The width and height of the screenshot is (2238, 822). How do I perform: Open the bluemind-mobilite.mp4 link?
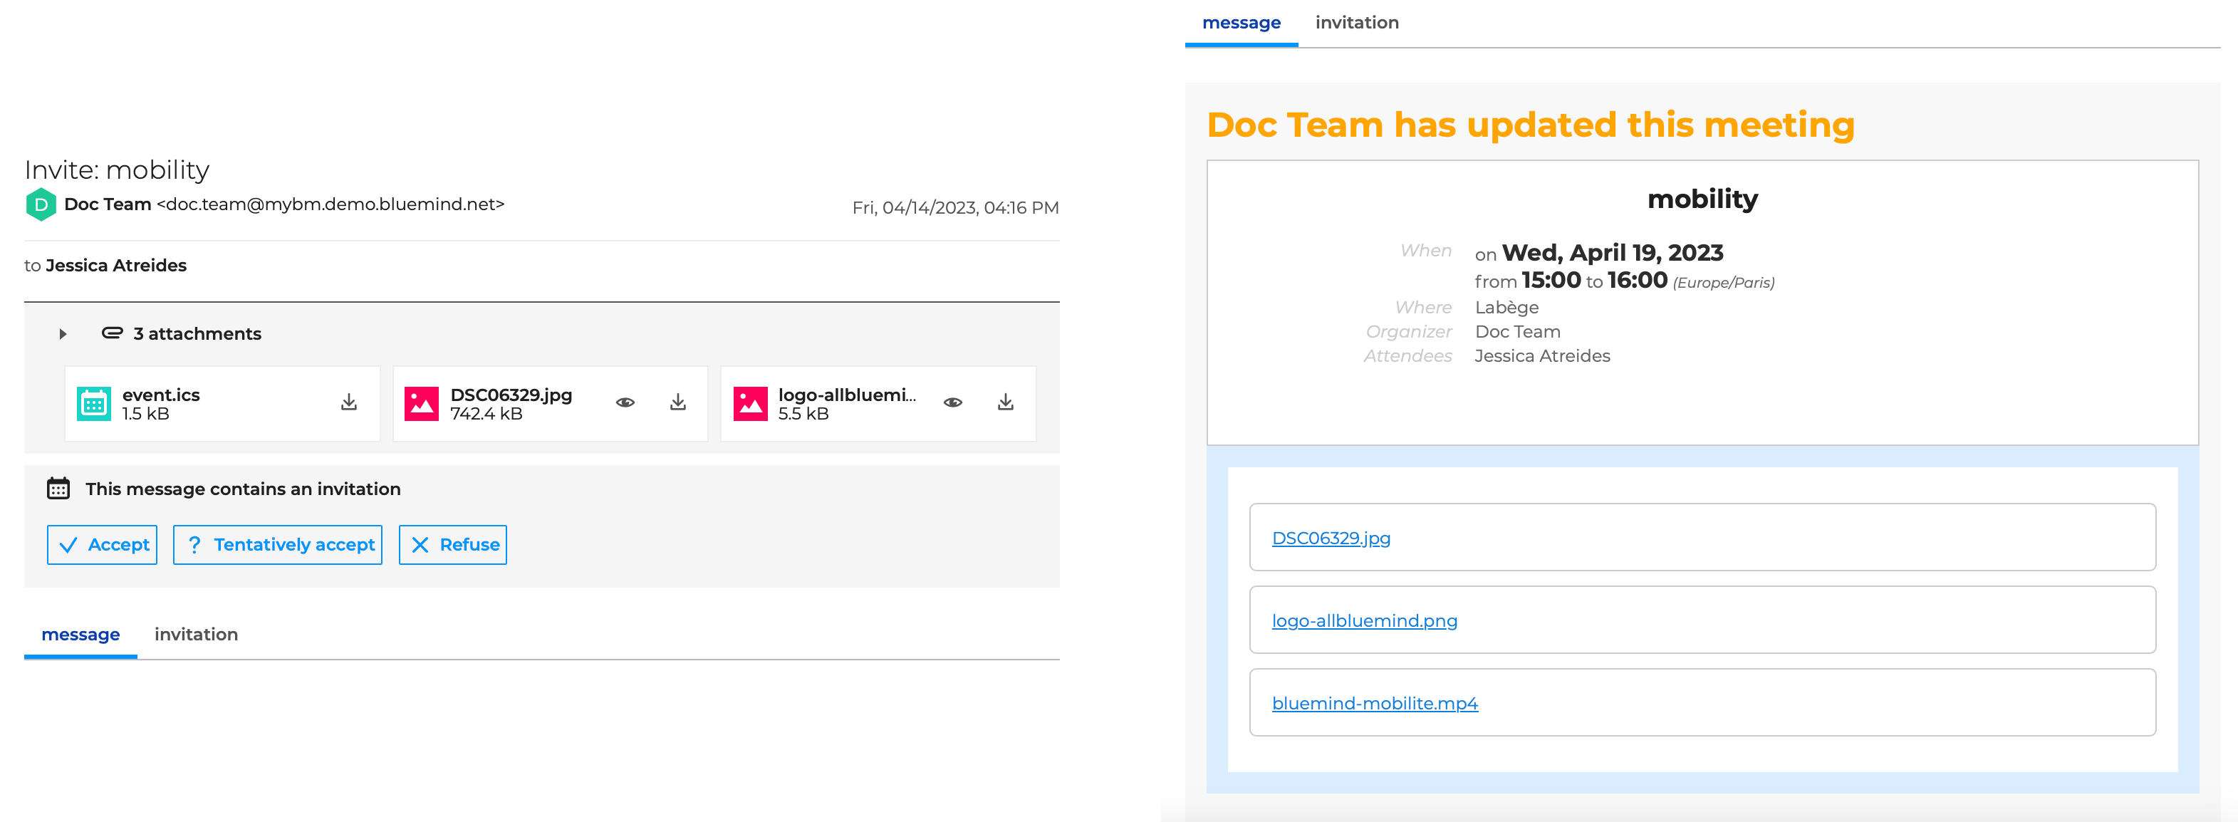pos(1375,704)
